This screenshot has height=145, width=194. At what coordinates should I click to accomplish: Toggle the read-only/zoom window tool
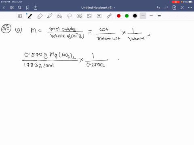20,16
